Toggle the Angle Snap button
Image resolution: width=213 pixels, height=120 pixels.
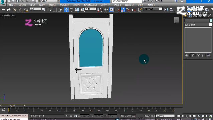click(x=123, y=10)
